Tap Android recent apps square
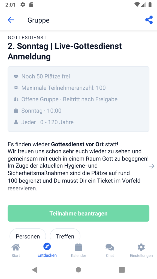 [122, 270]
